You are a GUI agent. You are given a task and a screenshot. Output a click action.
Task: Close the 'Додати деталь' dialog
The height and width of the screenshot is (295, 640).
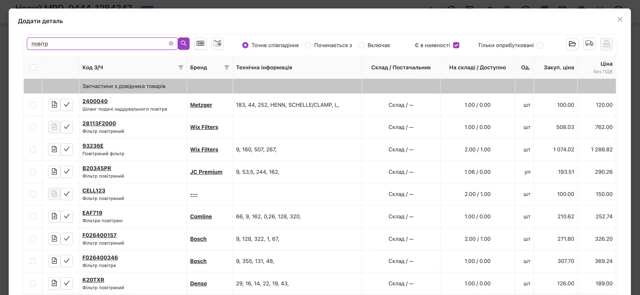(x=620, y=19)
